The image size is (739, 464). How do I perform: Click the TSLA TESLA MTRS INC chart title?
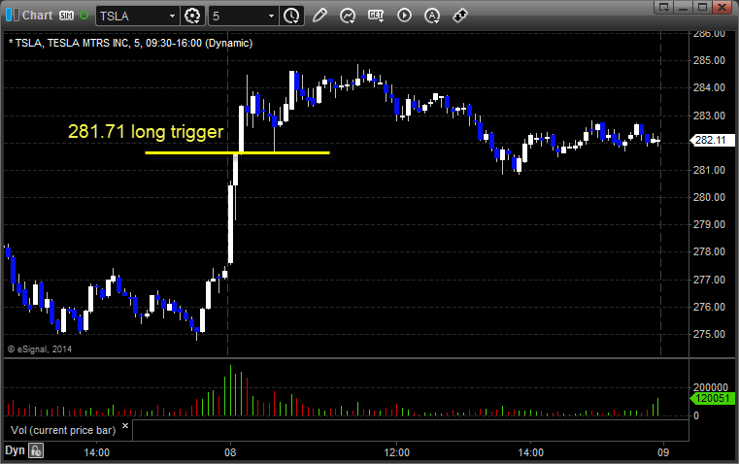coord(130,44)
